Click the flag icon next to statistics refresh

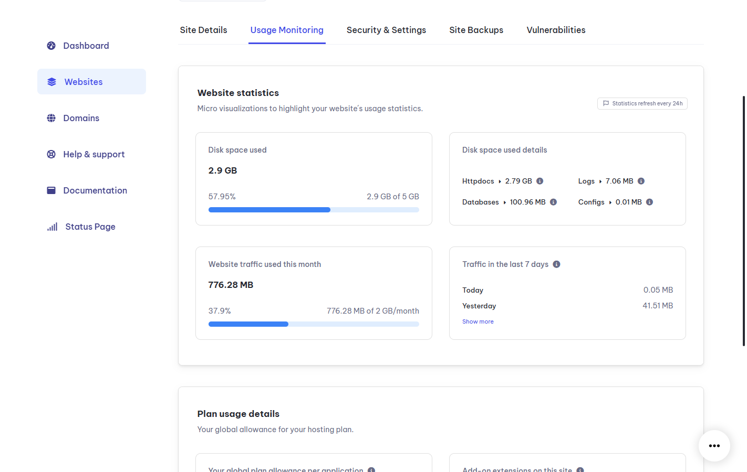606,103
